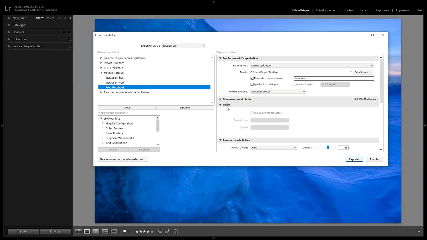Rotate photo clockwise arrow icon
Screen dimensions: 427x240
(x=167, y=231)
